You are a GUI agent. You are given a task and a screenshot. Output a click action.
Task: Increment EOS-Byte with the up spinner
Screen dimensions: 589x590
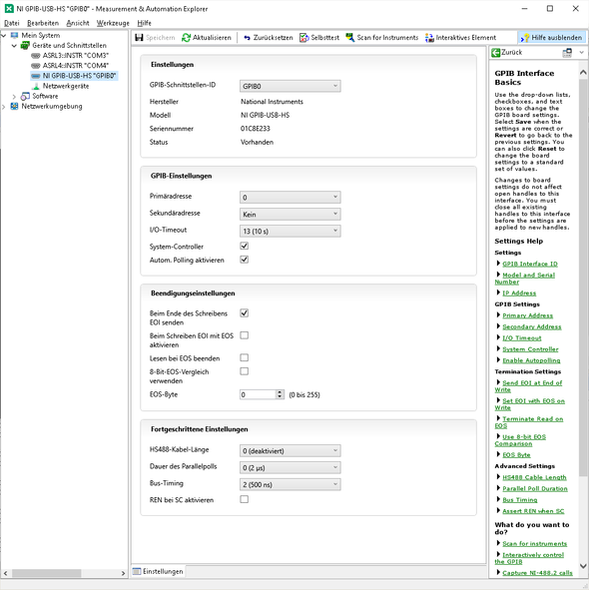coord(280,392)
